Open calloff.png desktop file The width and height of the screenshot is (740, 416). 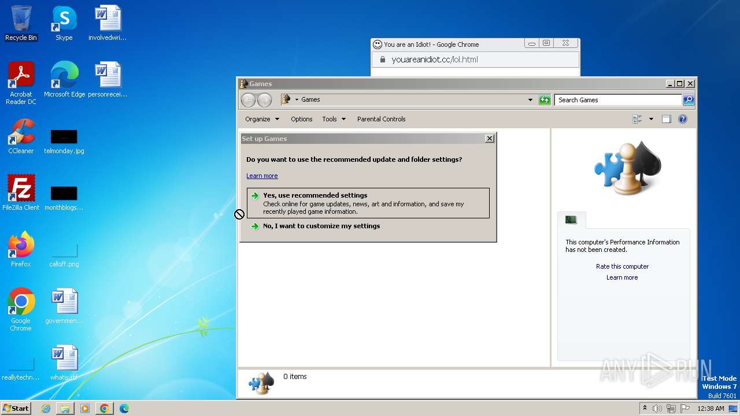(x=64, y=255)
